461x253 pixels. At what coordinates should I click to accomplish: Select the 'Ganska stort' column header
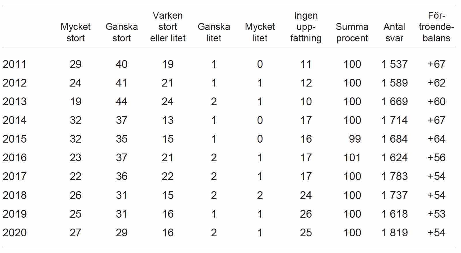coord(122,32)
